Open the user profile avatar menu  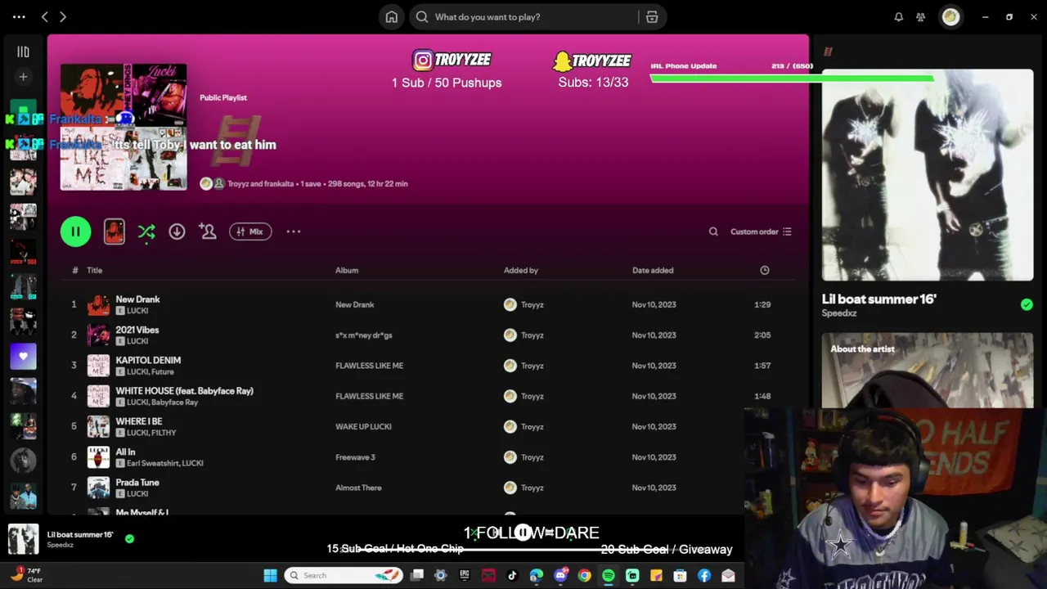[x=950, y=16]
